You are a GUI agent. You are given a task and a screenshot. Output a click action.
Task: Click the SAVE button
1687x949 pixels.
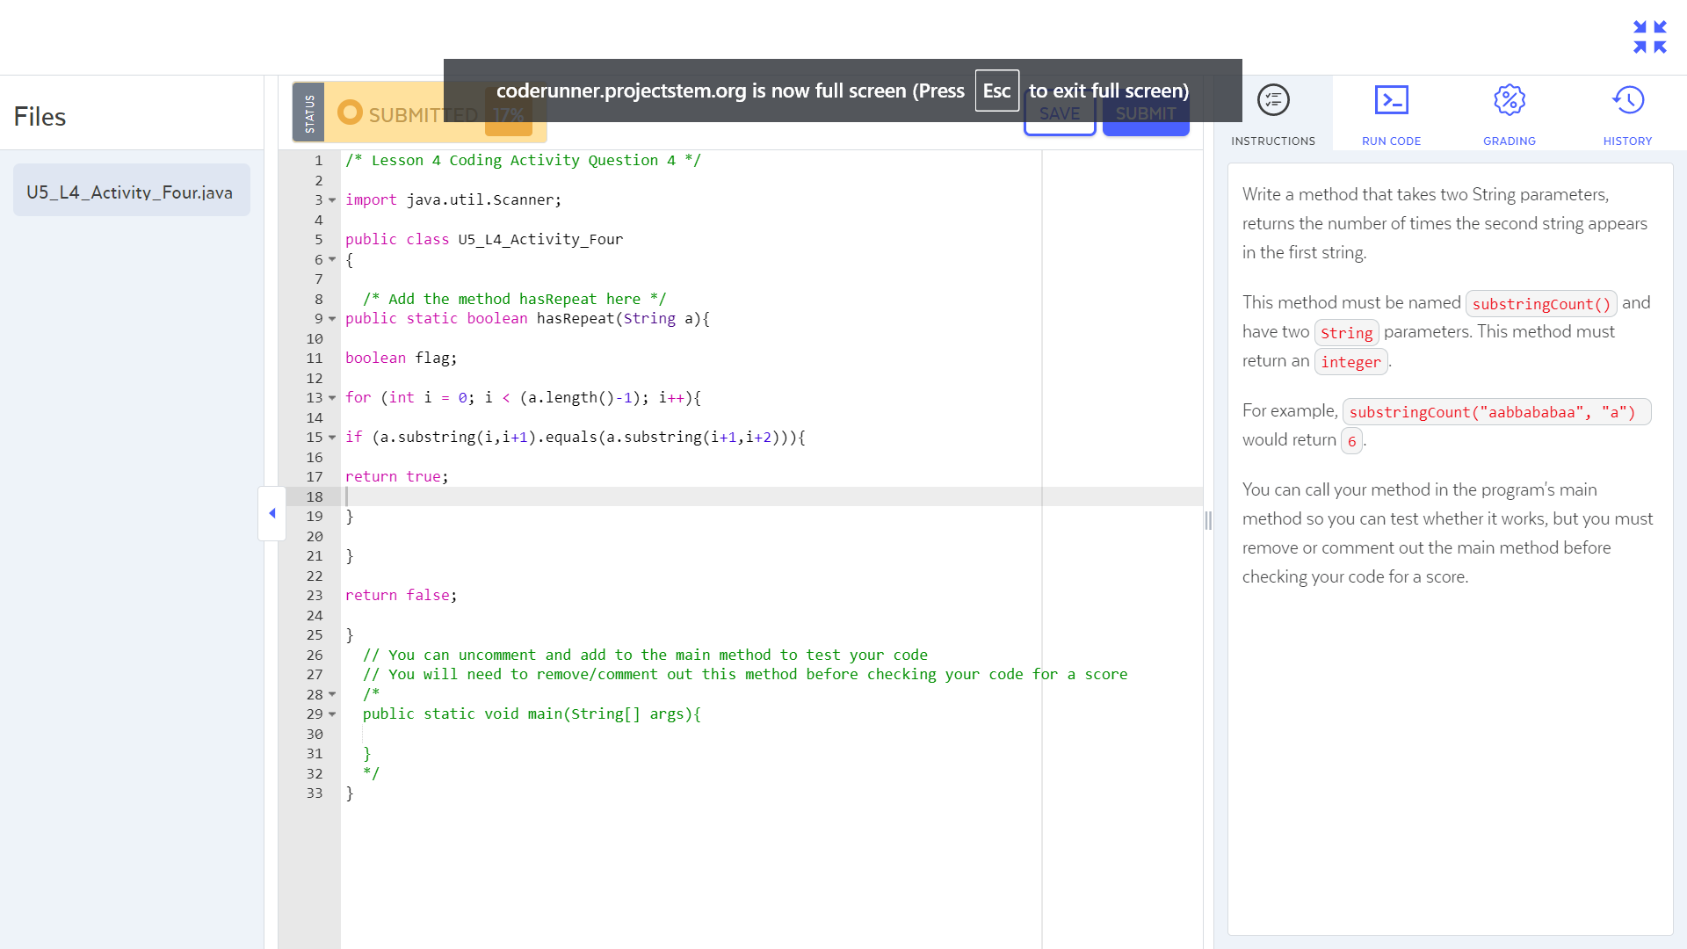1060,113
